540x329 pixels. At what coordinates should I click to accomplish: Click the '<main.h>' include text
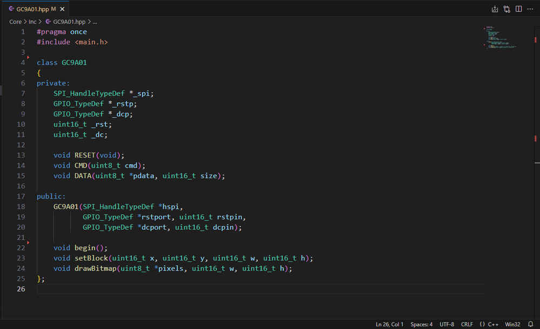point(91,42)
